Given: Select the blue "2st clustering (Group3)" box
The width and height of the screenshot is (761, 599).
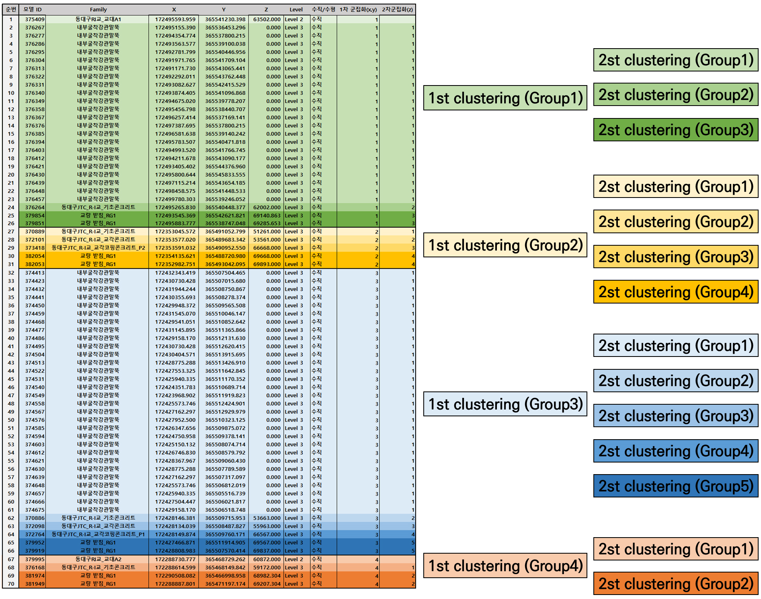Looking at the screenshot, I should click(x=676, y=416).
